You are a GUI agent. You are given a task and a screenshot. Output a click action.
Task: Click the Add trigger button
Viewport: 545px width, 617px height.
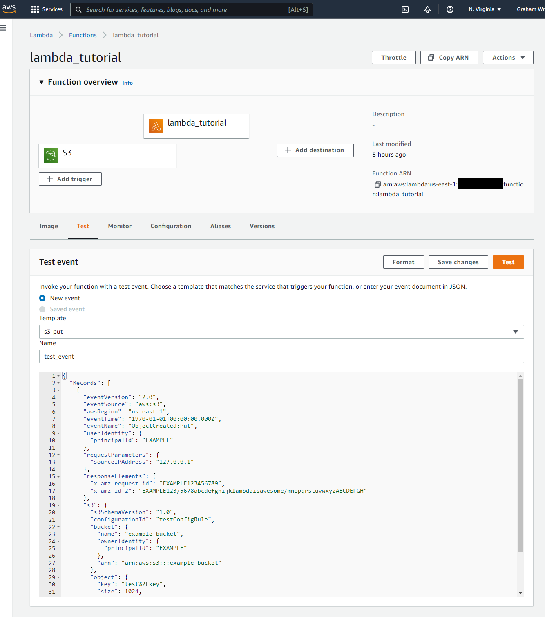(70, 179)
